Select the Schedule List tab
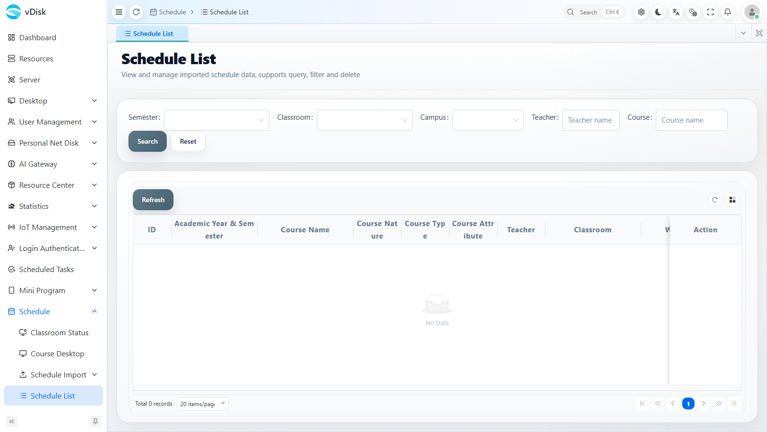767x432 pixels. click(152, 34)
